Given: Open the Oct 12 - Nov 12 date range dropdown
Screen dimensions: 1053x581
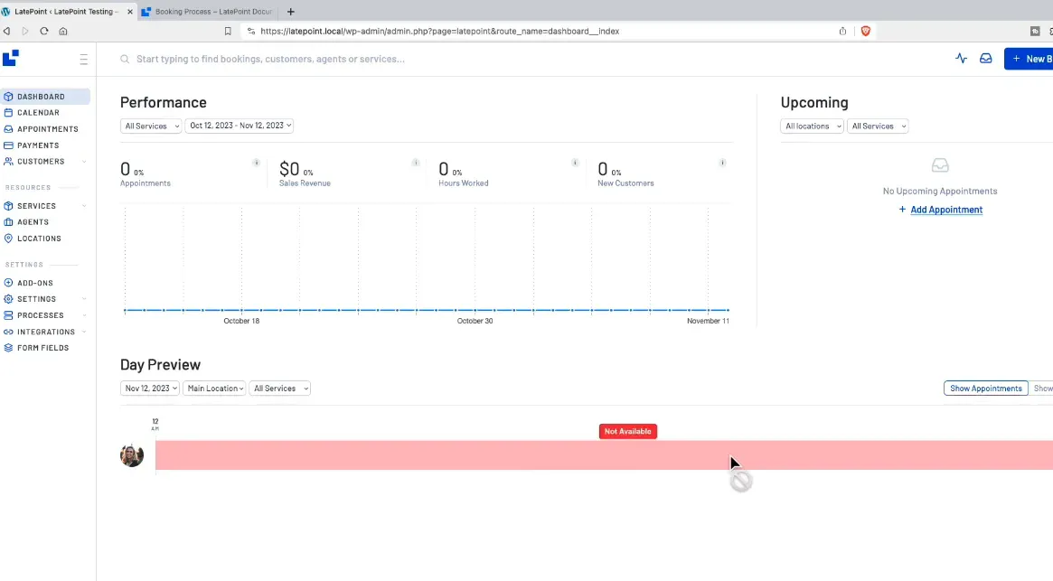Looking at the screenshot, I should click(240, 127).
